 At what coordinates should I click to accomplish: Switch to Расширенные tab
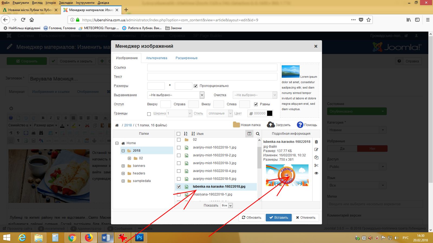point(186,58)
